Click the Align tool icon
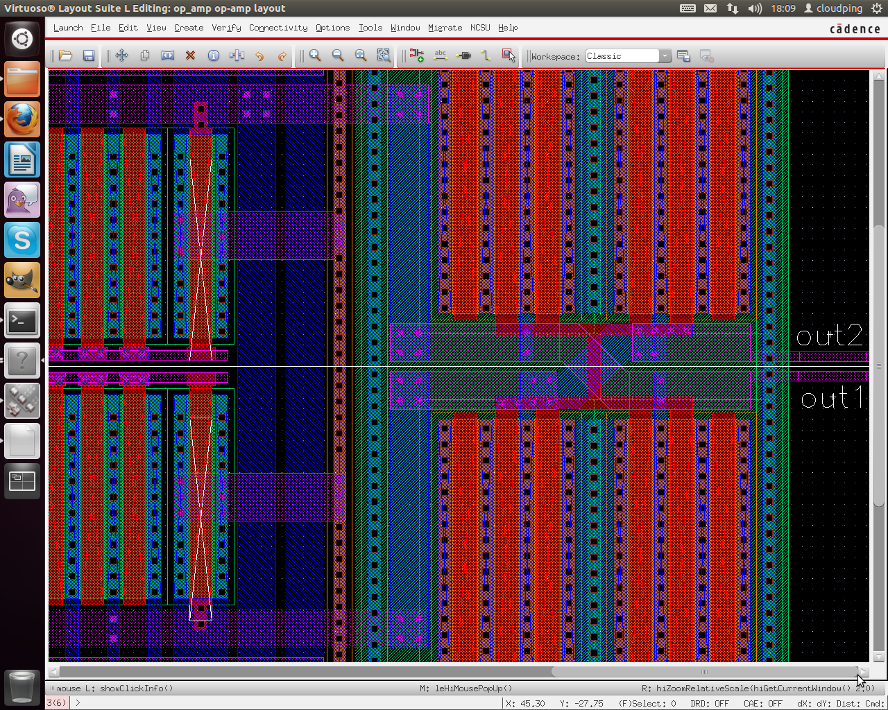888x710 pixels. pos(237,55)
